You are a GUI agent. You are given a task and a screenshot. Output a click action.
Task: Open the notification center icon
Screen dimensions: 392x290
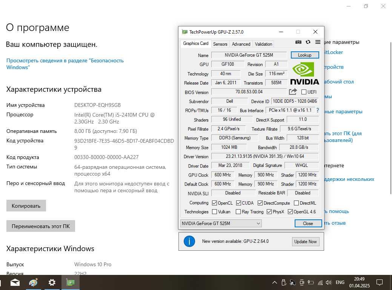pyautogui.click(x=380, y=282)
